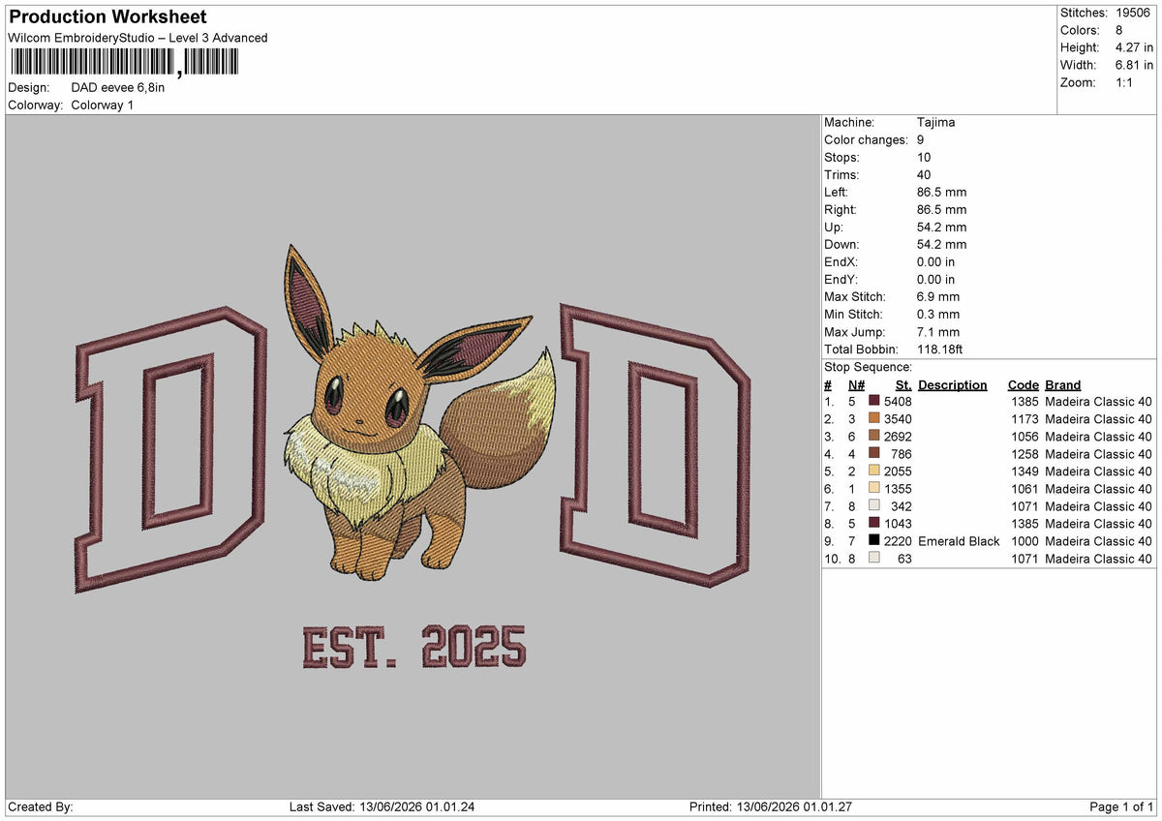The height and width of the screenshot is (821, 1162).
Task: Click the 'Stop Sequence:' heading
Action: tap(868, 368)
